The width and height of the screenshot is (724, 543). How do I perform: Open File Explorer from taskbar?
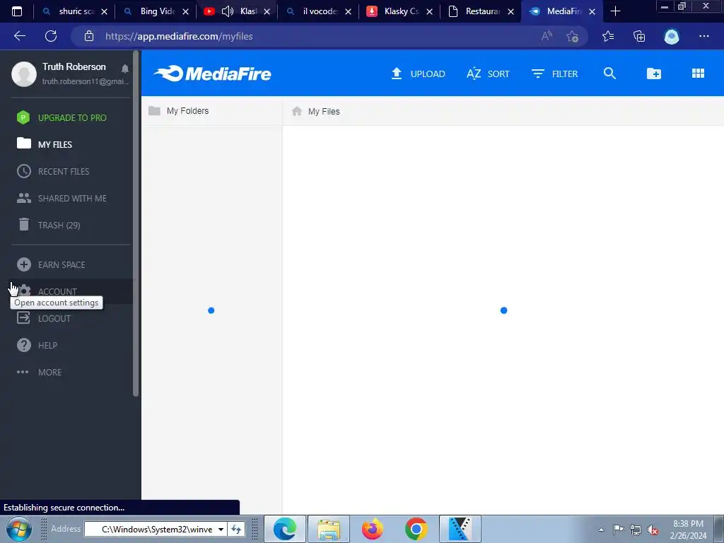(x=328, y=529)
